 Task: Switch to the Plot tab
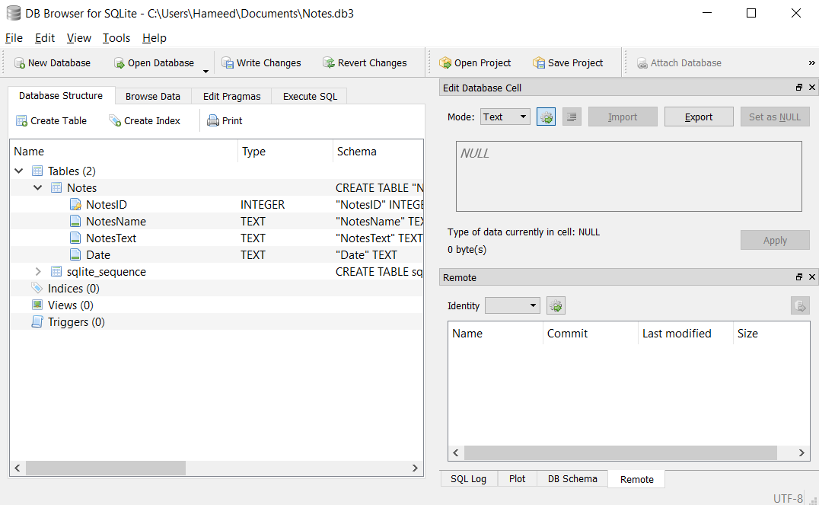[x=517, y=479]
